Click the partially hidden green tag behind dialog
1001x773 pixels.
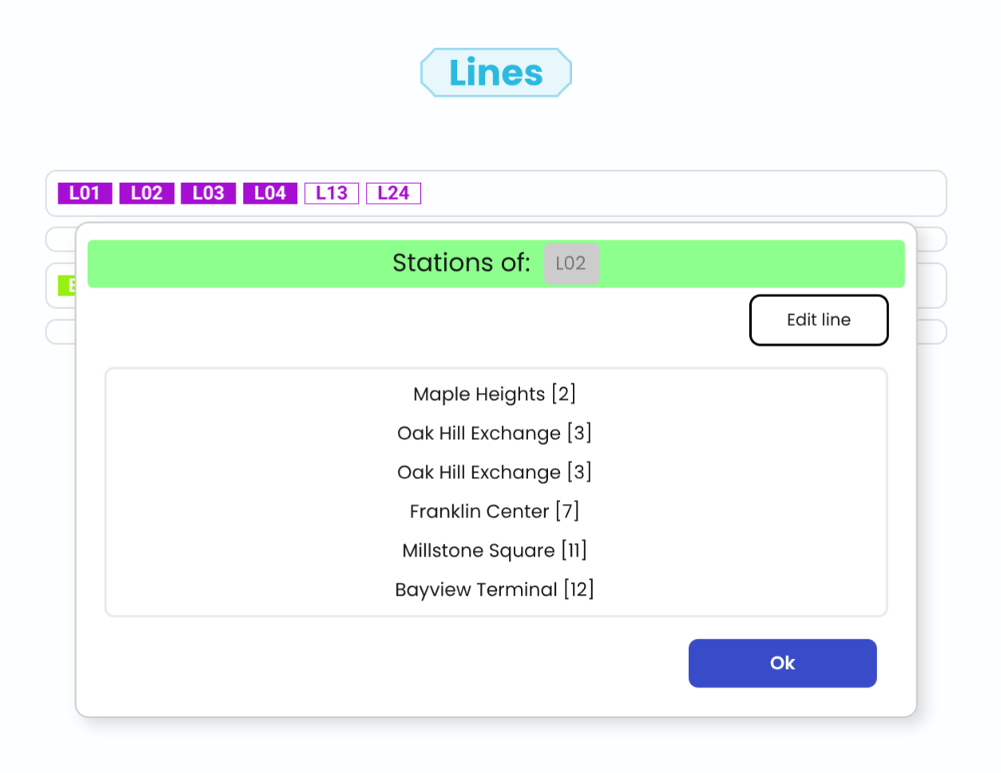click(x=67, y=285)
